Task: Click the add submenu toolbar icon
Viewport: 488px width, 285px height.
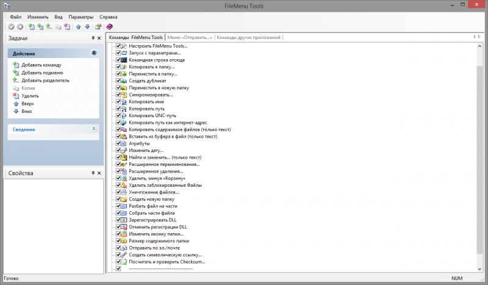Action: click(x=40, y=27)
